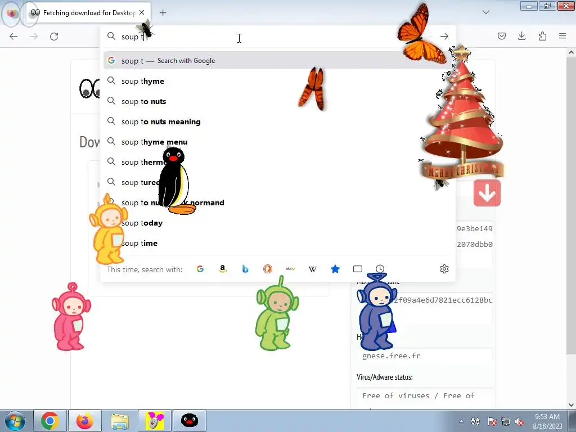
Task: Open Windows Explorer from the taskbar
Action: [120, 421]
